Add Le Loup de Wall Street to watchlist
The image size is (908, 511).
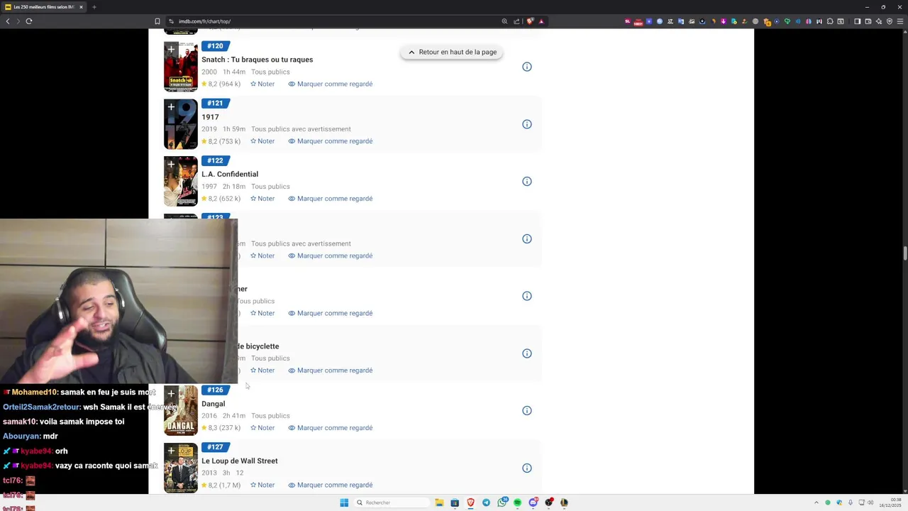171,451
